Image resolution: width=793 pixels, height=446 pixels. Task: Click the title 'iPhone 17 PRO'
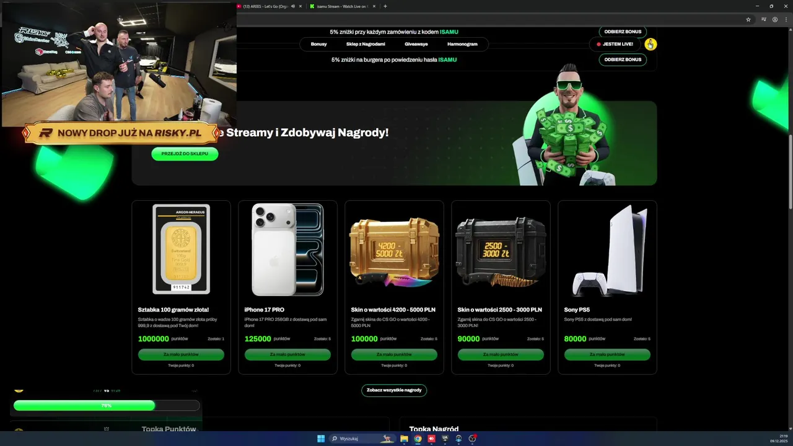[265, 310]
